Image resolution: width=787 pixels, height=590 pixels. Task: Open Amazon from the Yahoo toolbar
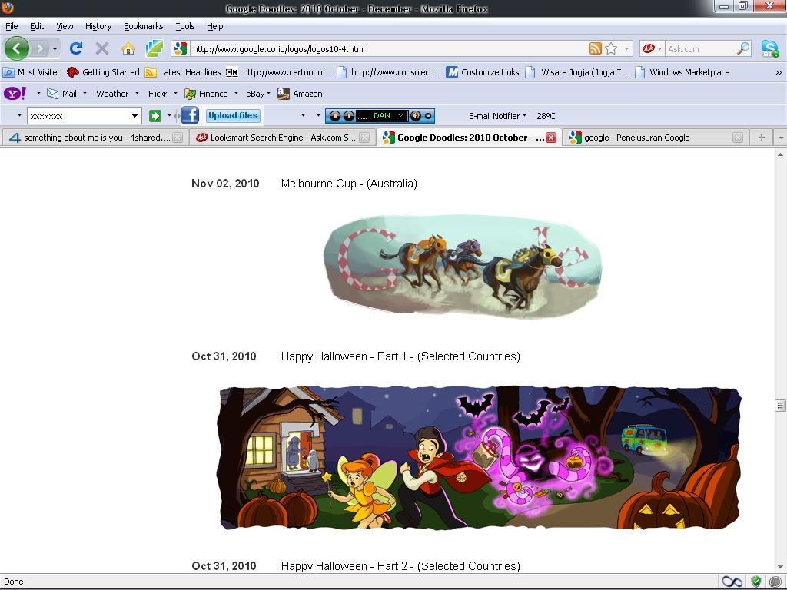pos(301,93)
